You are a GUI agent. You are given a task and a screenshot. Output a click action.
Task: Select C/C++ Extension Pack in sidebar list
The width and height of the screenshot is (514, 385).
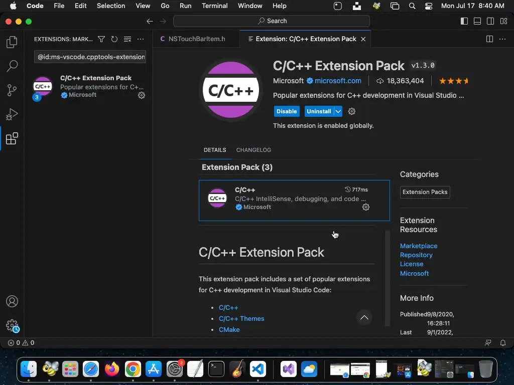tap(88, 87)
